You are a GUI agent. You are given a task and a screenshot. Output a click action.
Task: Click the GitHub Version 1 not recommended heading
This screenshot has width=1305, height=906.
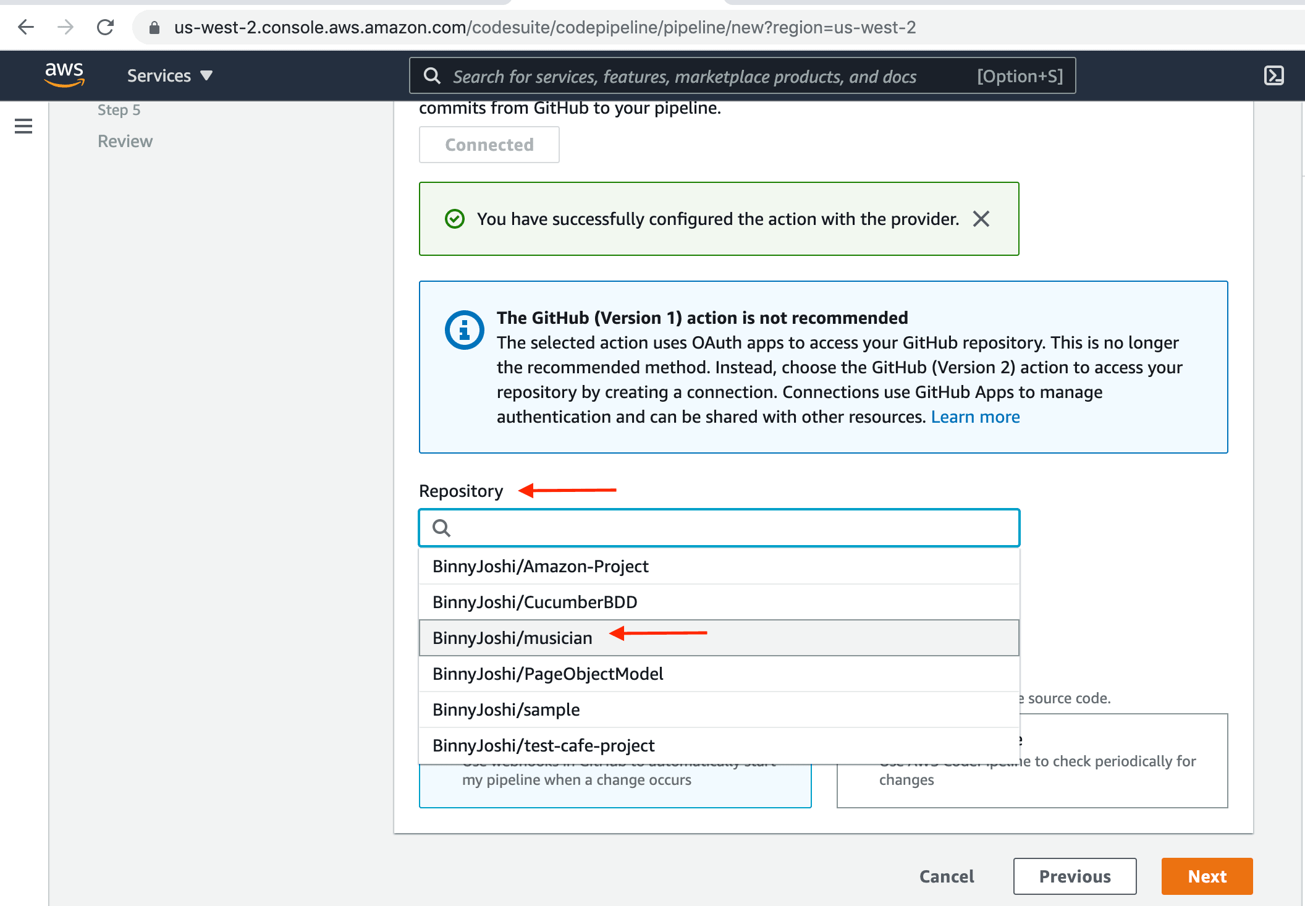pos(703,318)
